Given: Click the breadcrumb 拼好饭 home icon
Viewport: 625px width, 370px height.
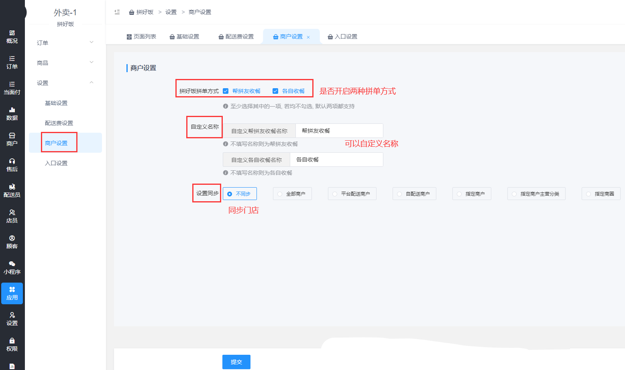Looking at the screenshot, I should coord(131,12).
